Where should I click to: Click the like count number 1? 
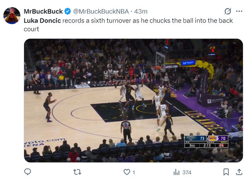point(134,172)
